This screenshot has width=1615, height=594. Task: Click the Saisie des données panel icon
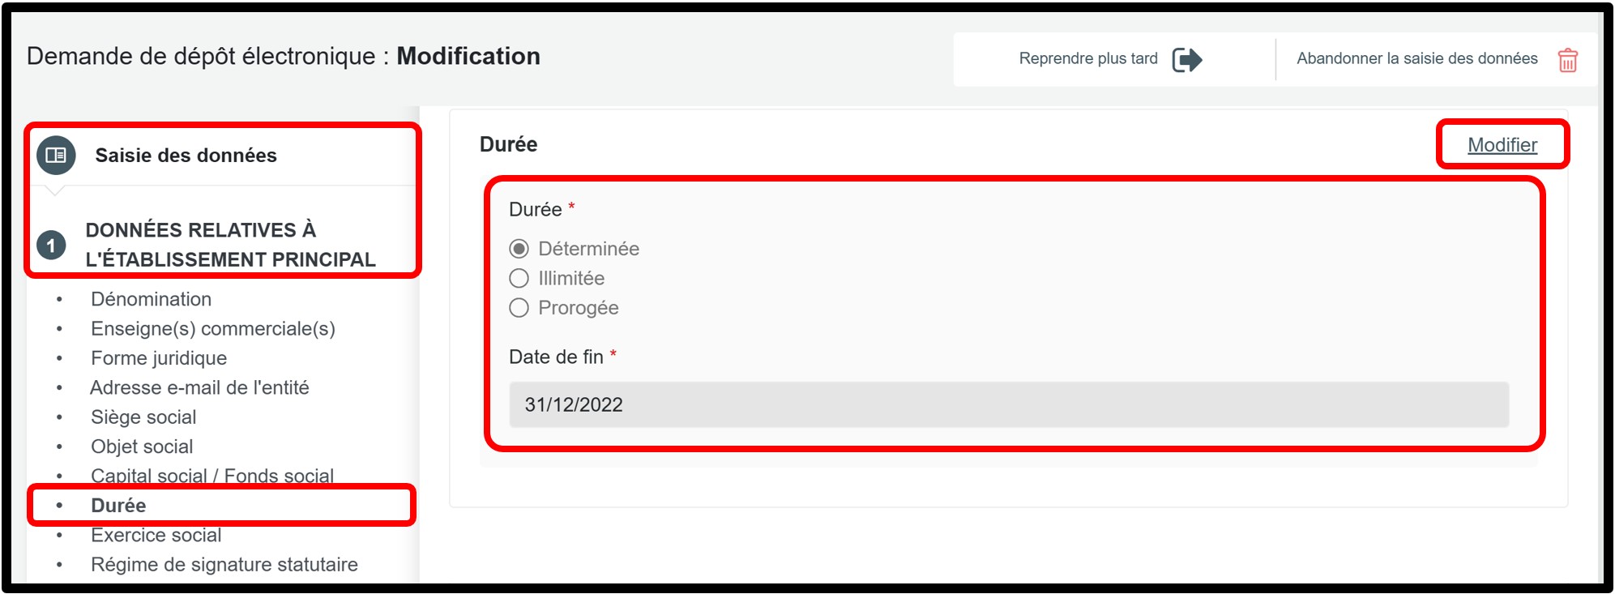pyautogui.click(x=56, y=155)
